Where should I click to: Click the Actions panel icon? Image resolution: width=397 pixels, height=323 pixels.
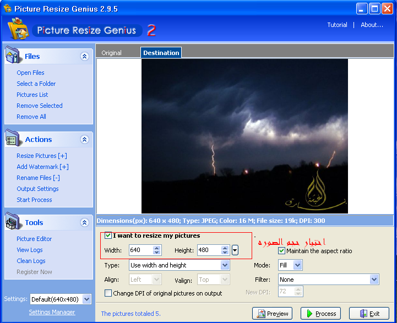coord(13,139)
